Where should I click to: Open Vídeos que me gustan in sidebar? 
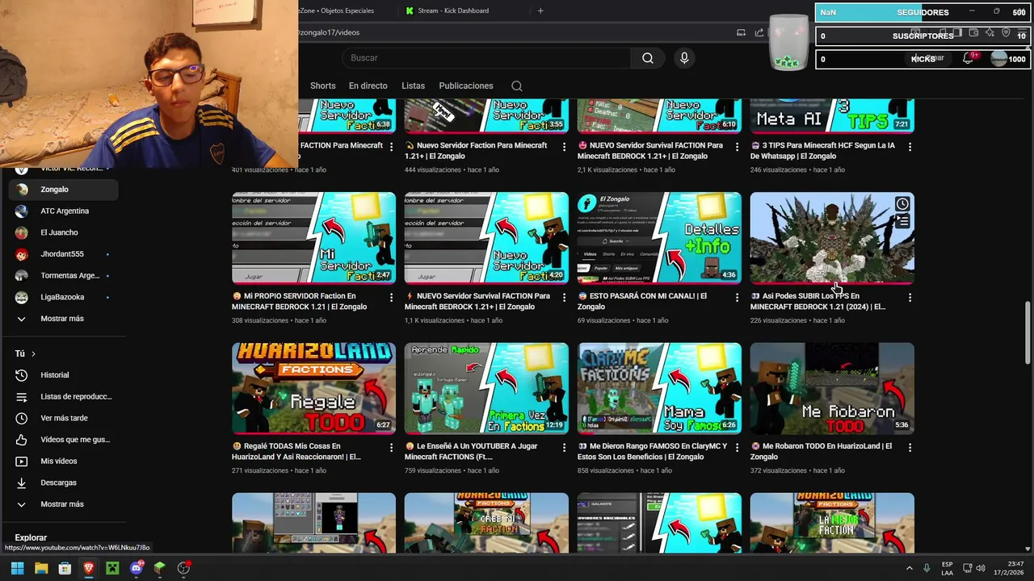click(63, 440)
